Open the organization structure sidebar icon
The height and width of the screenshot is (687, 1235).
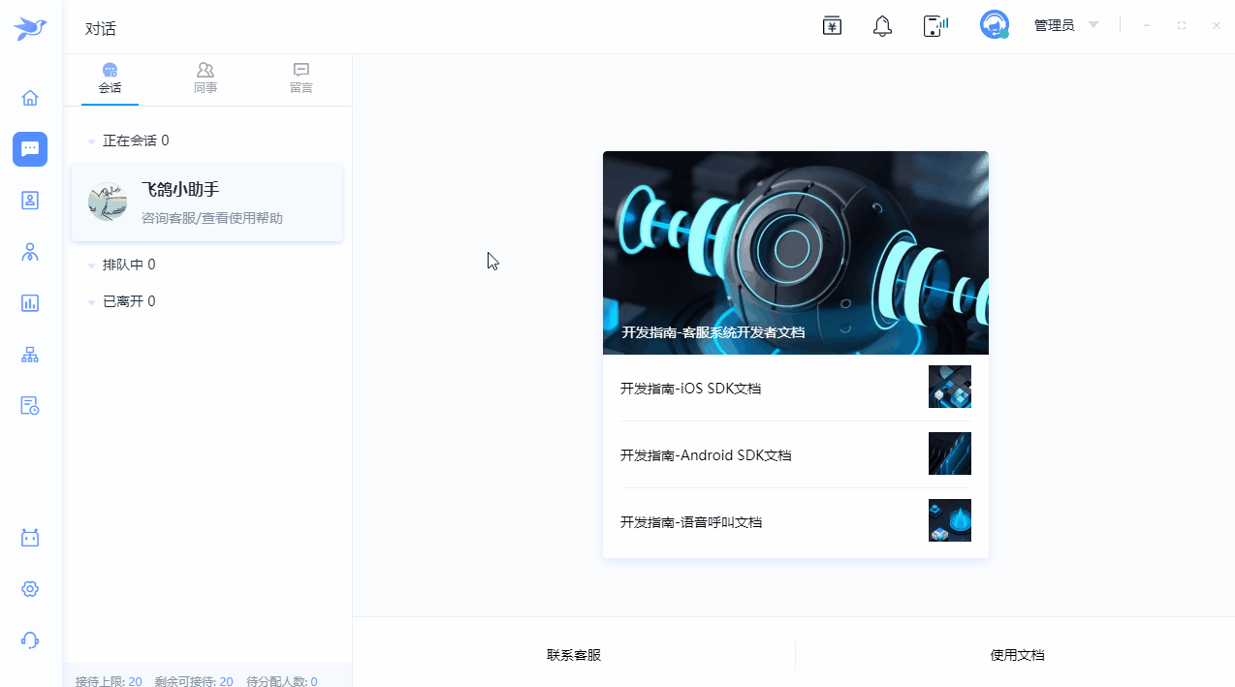click(x=30, y=355)
